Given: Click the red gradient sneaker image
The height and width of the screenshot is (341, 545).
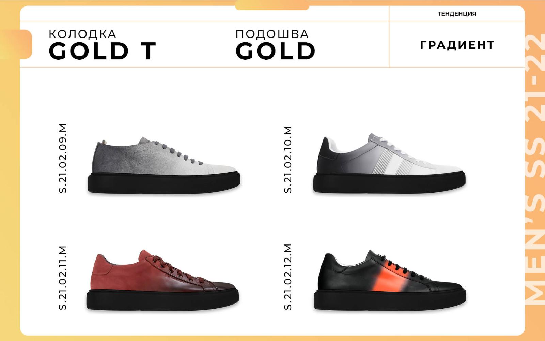Looking at the screenshot, I should [x=162, y=280].
